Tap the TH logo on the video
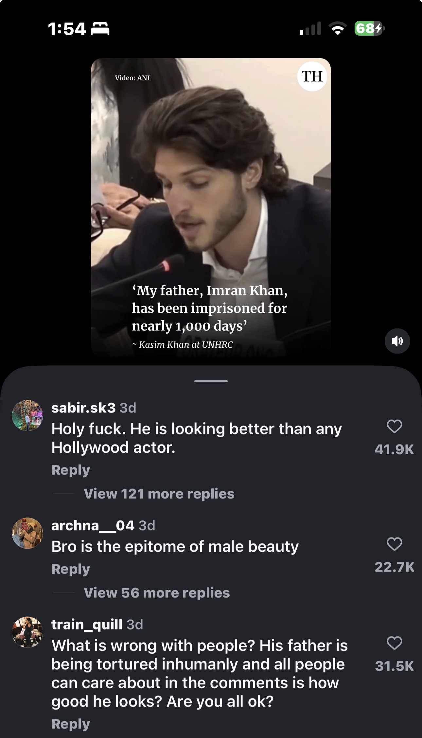The image size is (422, 738). (312, 76)
